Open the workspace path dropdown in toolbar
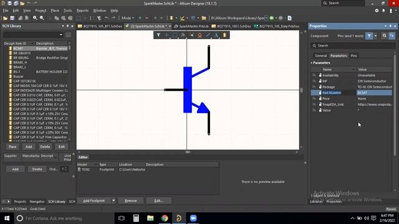Image resolution: width=399 pixels, height=224 pixels. (x=266, y=18)
